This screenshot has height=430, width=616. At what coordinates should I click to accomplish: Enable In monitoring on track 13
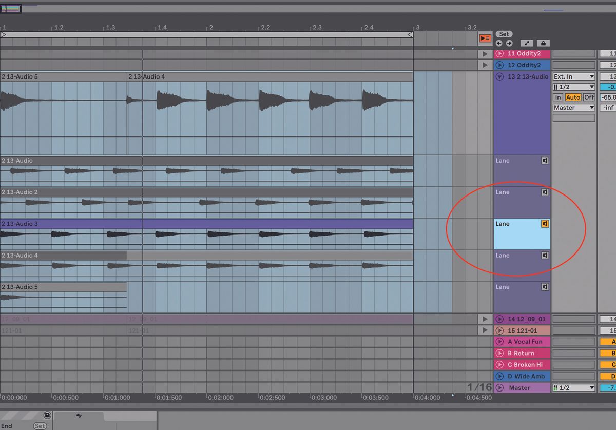coord(558,97)
